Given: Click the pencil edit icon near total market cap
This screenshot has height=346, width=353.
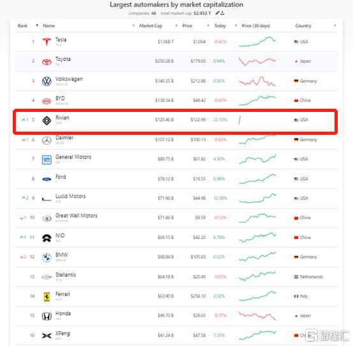Looking at the screenshot, I should tap(217, 13).
